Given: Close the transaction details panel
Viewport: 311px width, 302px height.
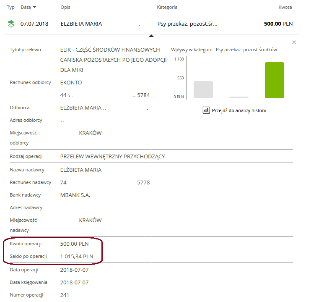Looking at the screenshot, I should pyautogui.click(x=294, y=42).
